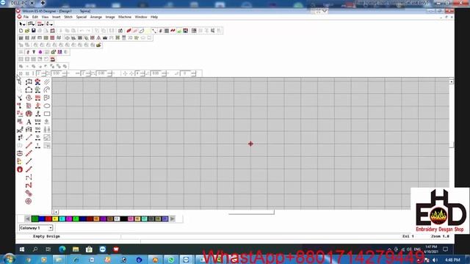
Task: Select the thin dotted zigzag tool
Action: 29,177
